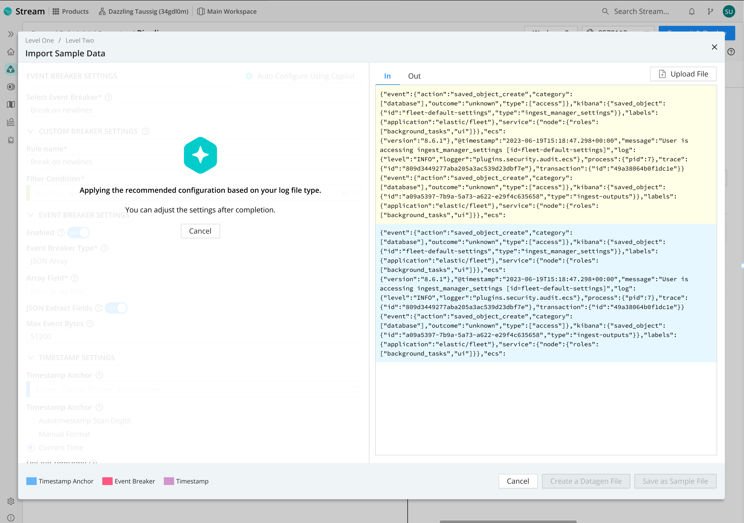Click the Upload File button
The image size is (744, 523).
pyautogui.click(x=683, y=74)
